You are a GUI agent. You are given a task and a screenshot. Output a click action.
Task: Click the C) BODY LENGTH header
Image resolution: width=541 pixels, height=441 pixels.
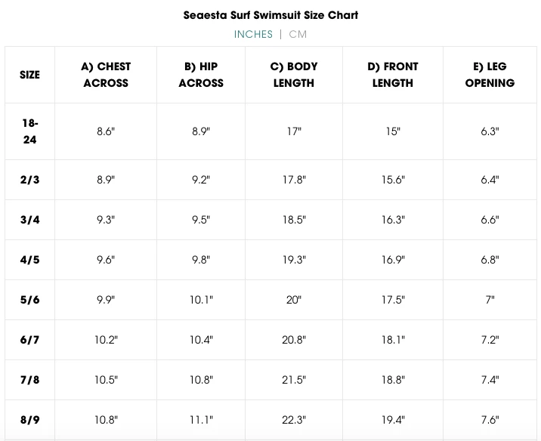(x=294, y=75)
